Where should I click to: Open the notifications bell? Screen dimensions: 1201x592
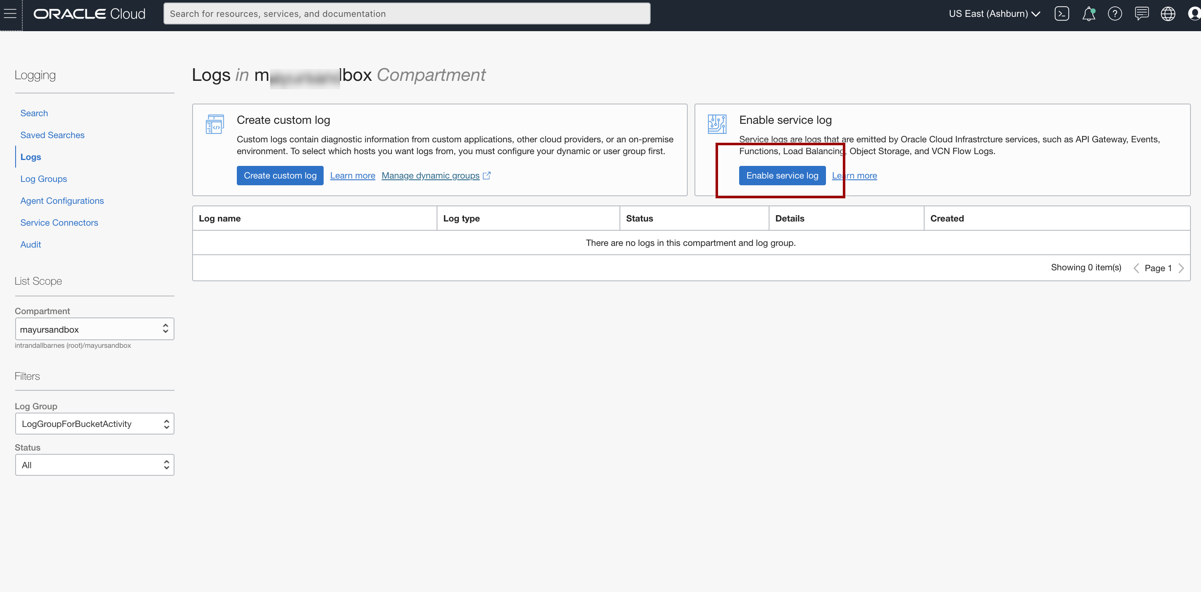pos(1088,13)
